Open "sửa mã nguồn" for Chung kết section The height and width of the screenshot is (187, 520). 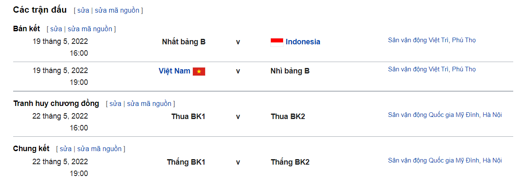click(100, 149)
